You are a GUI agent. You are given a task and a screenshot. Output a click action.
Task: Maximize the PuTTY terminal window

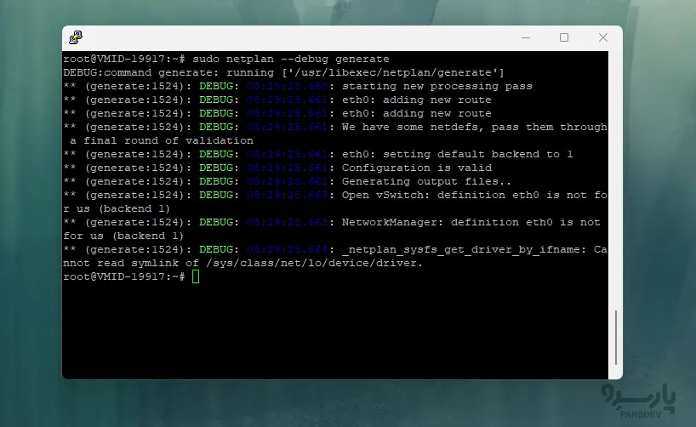[x=564, y=37]
